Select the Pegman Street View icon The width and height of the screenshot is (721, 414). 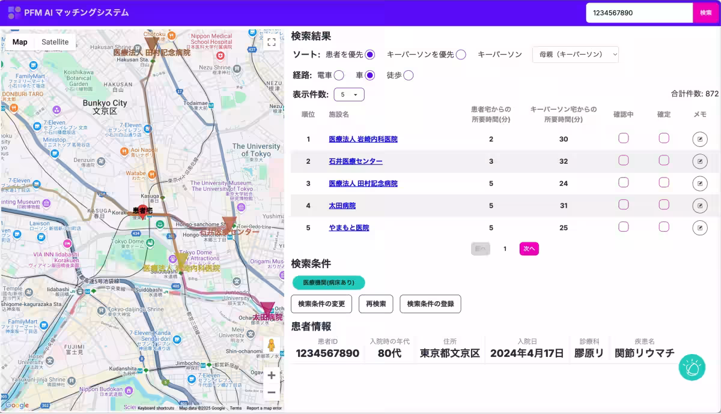pyautogui.click(x=271, y=345)
